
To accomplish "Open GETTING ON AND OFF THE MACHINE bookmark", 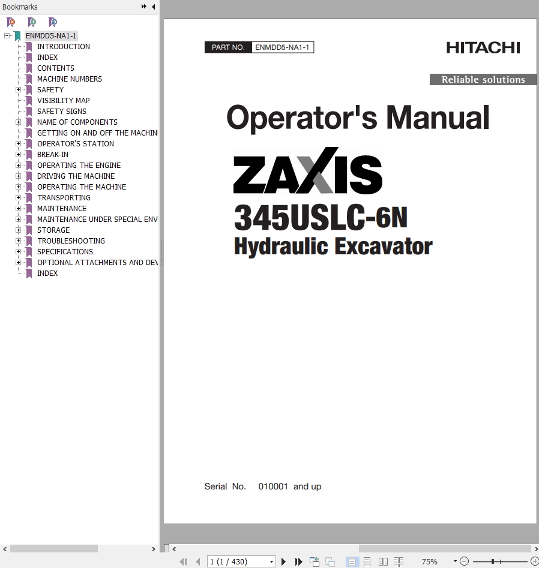I will [x=97, y=133].
